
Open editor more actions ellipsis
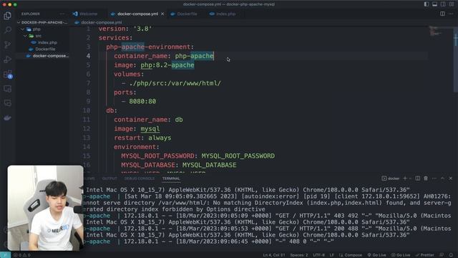451,14
